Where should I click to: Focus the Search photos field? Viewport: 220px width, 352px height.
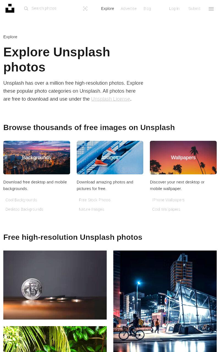[x=55, y=9]
